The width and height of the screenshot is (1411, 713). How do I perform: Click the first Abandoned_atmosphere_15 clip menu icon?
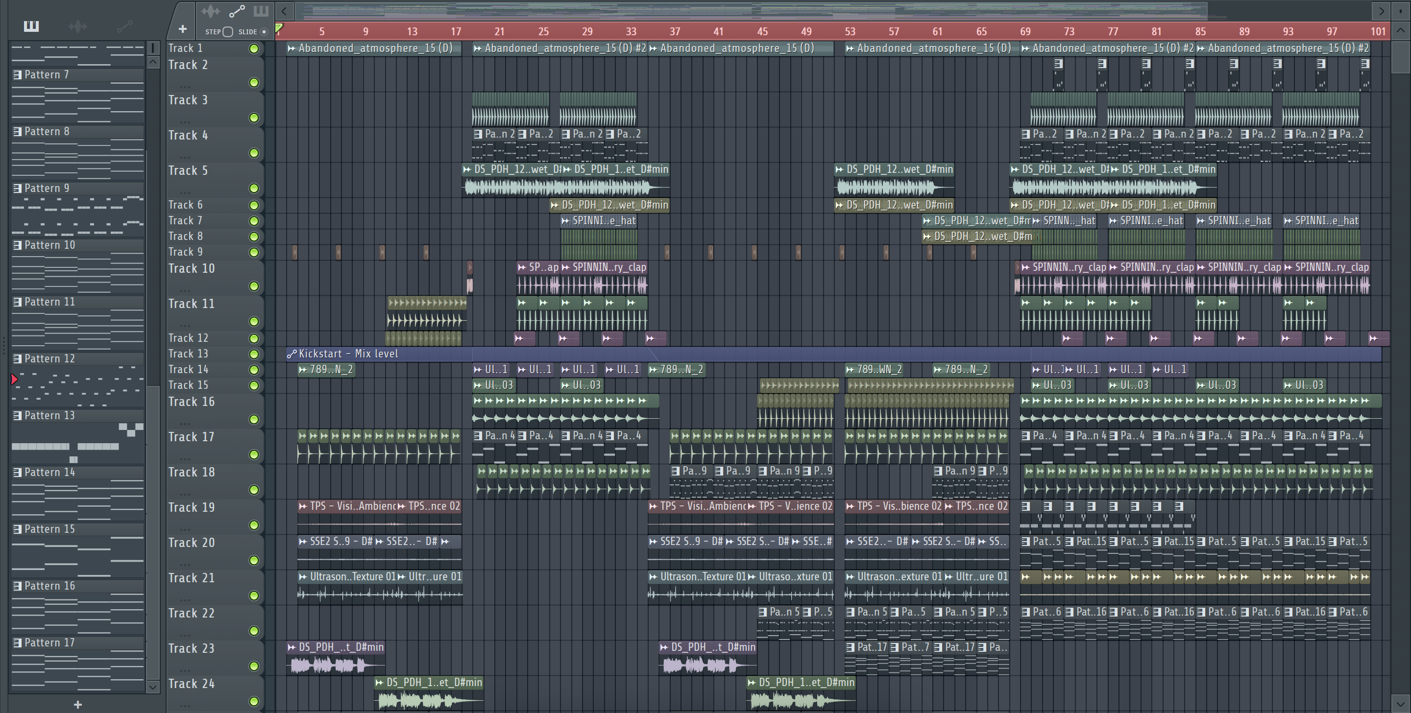(x=292, y=48)
